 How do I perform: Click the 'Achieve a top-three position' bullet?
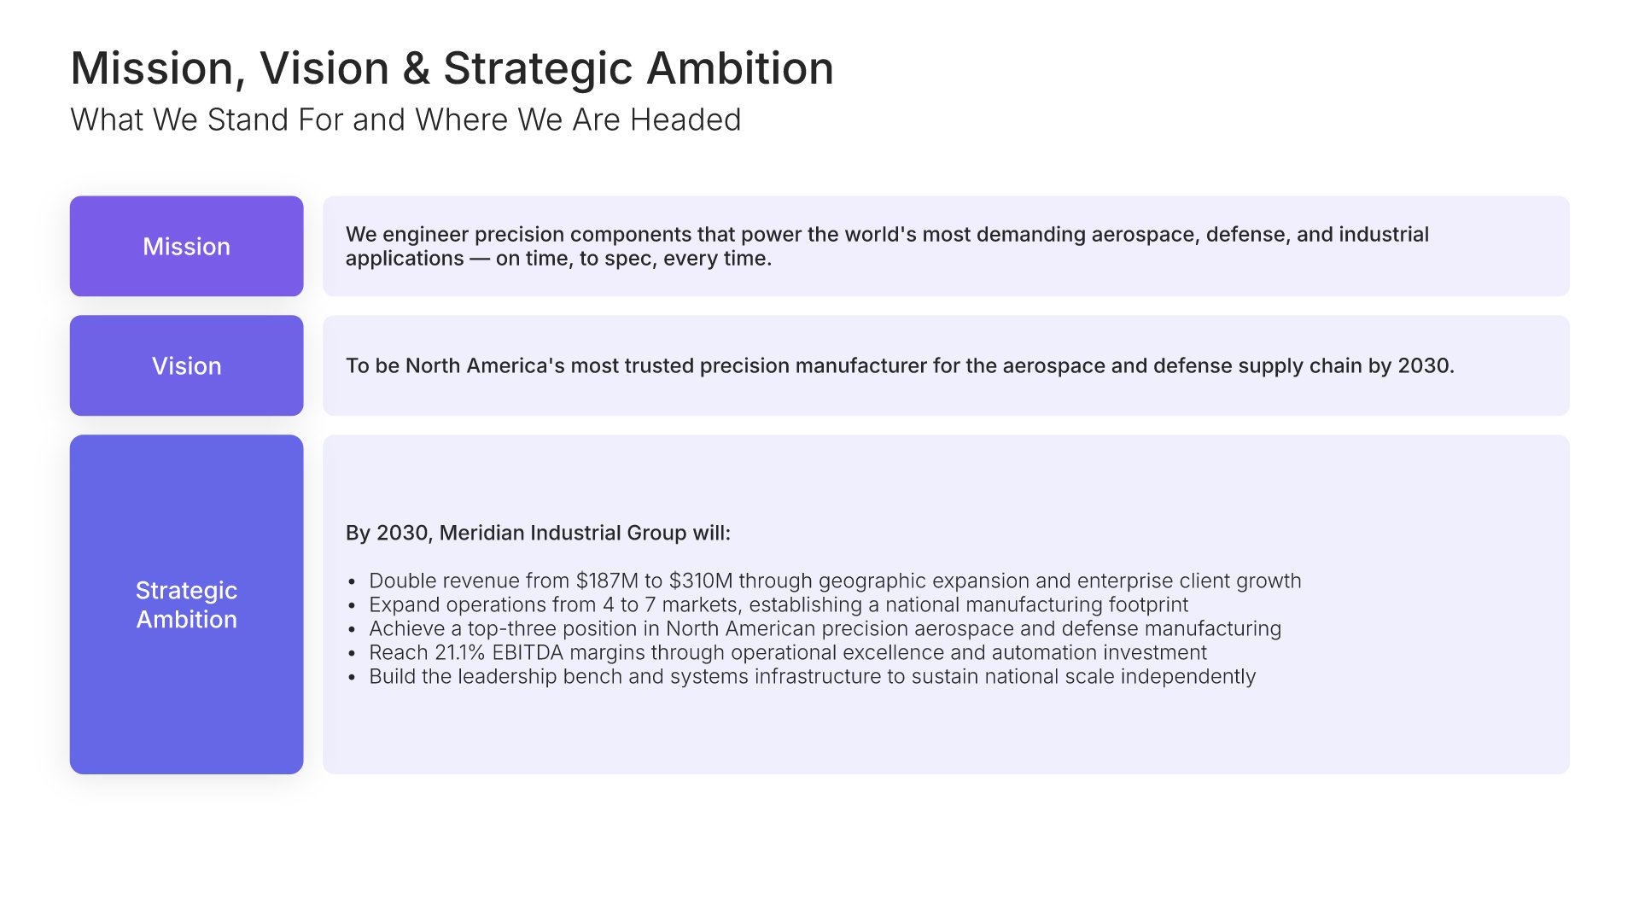pyautogui.click(x=824, y=629)
